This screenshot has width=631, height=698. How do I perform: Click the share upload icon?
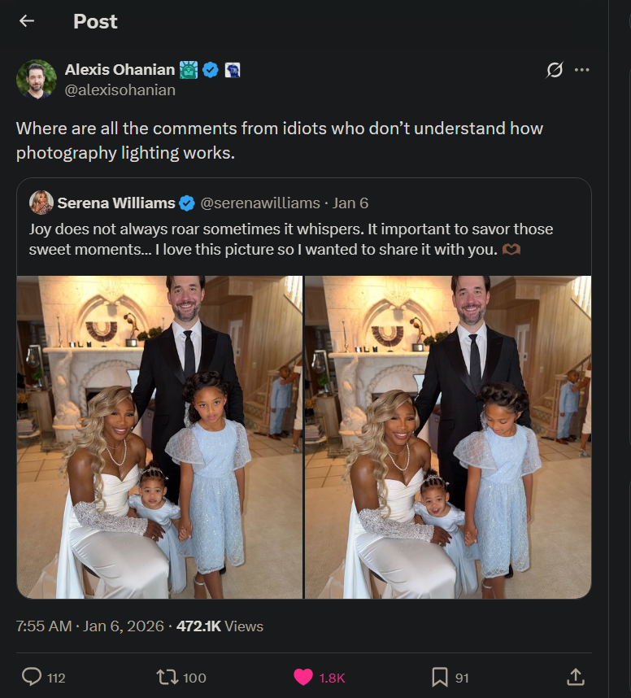[x=575, y=677]
